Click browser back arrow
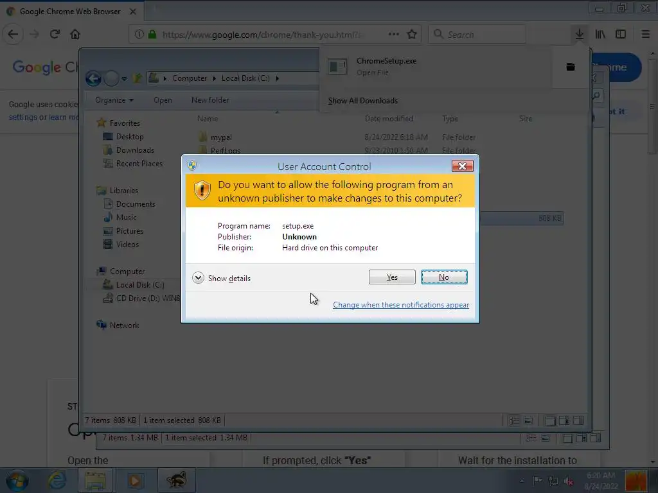 pos(13,35)
